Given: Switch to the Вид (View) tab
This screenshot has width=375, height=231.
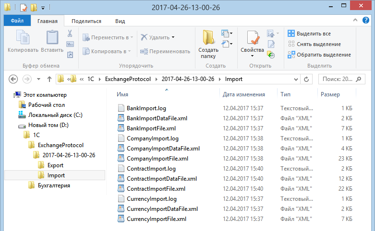Looking at the screenshot, I should point(120,21).
